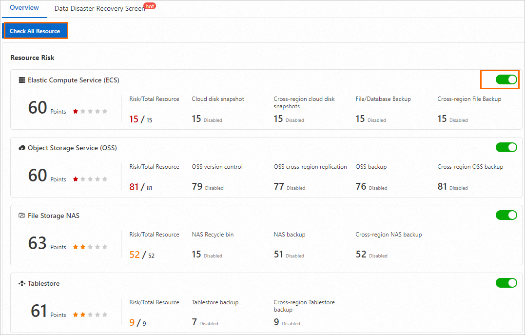This screenshot has height=335, width=525.
Task: Open the ECS risk resource count 15
Action: click(x=134, y=119)
